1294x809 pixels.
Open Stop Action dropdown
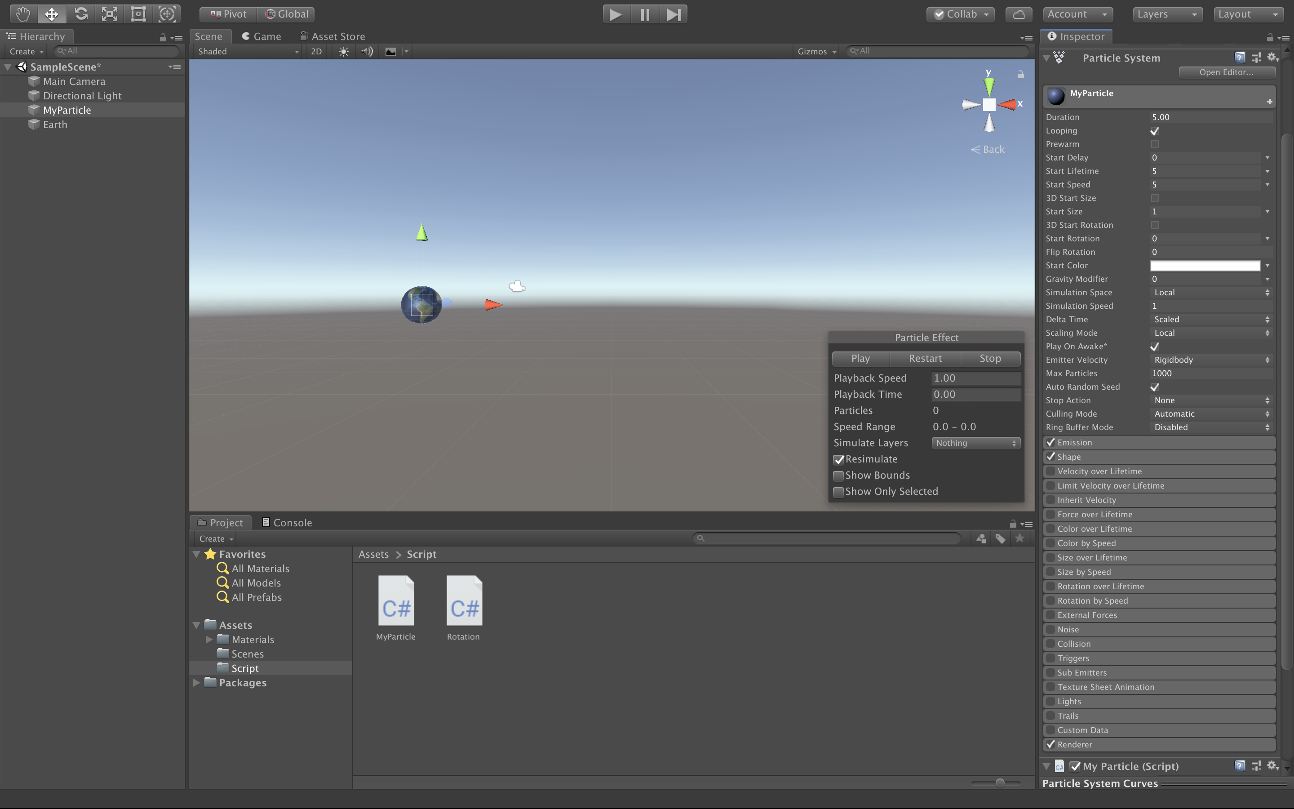pyautogui.click(x=1211, y=401)
